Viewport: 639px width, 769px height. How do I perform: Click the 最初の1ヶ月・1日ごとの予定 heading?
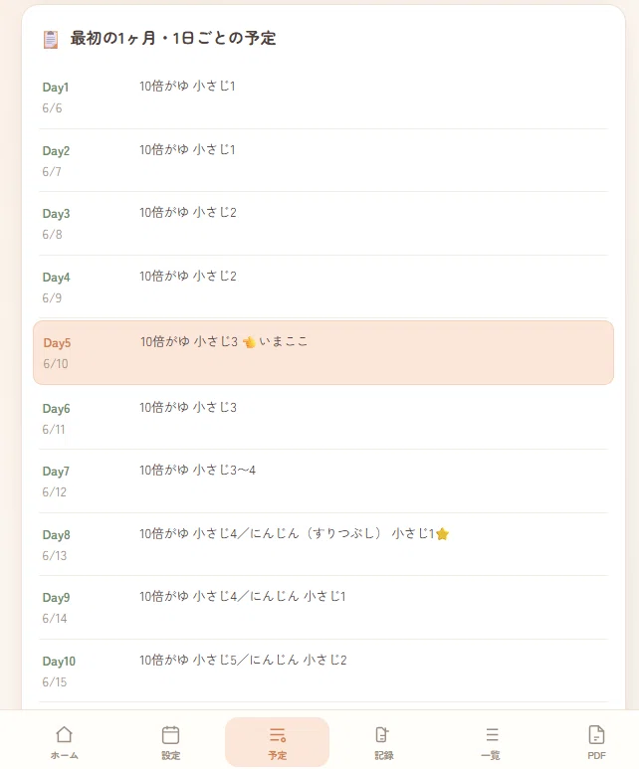coord(173,38)
